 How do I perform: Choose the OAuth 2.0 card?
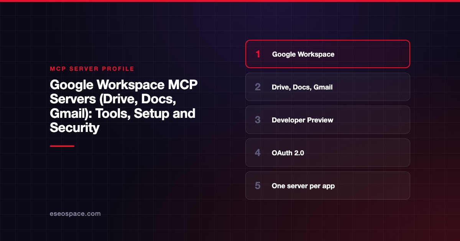tap(328, 153)
